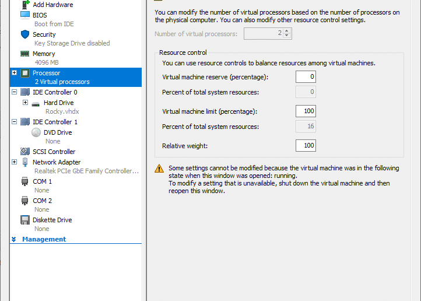Open SCSI Controller settings label

coord(54,152)
